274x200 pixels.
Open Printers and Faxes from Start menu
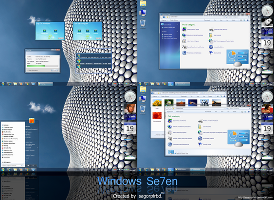coord(30,150)
